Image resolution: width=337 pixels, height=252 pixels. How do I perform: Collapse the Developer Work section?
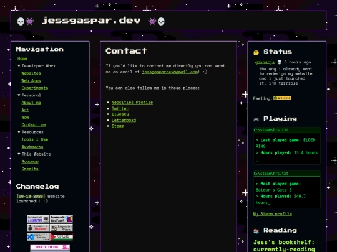pos(37,66)
